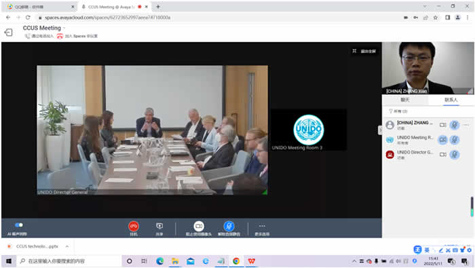Click the leave-space back icon beside CCUS Meeting
The width and height of the screenshot is (475, 268).
[8, 32]
